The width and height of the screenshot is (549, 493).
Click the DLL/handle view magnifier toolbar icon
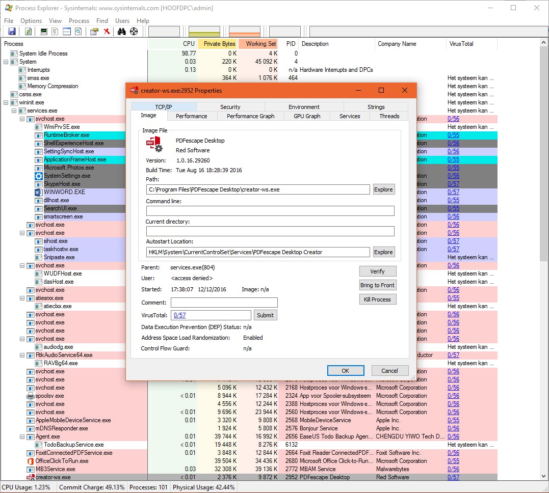coord(79,32)
